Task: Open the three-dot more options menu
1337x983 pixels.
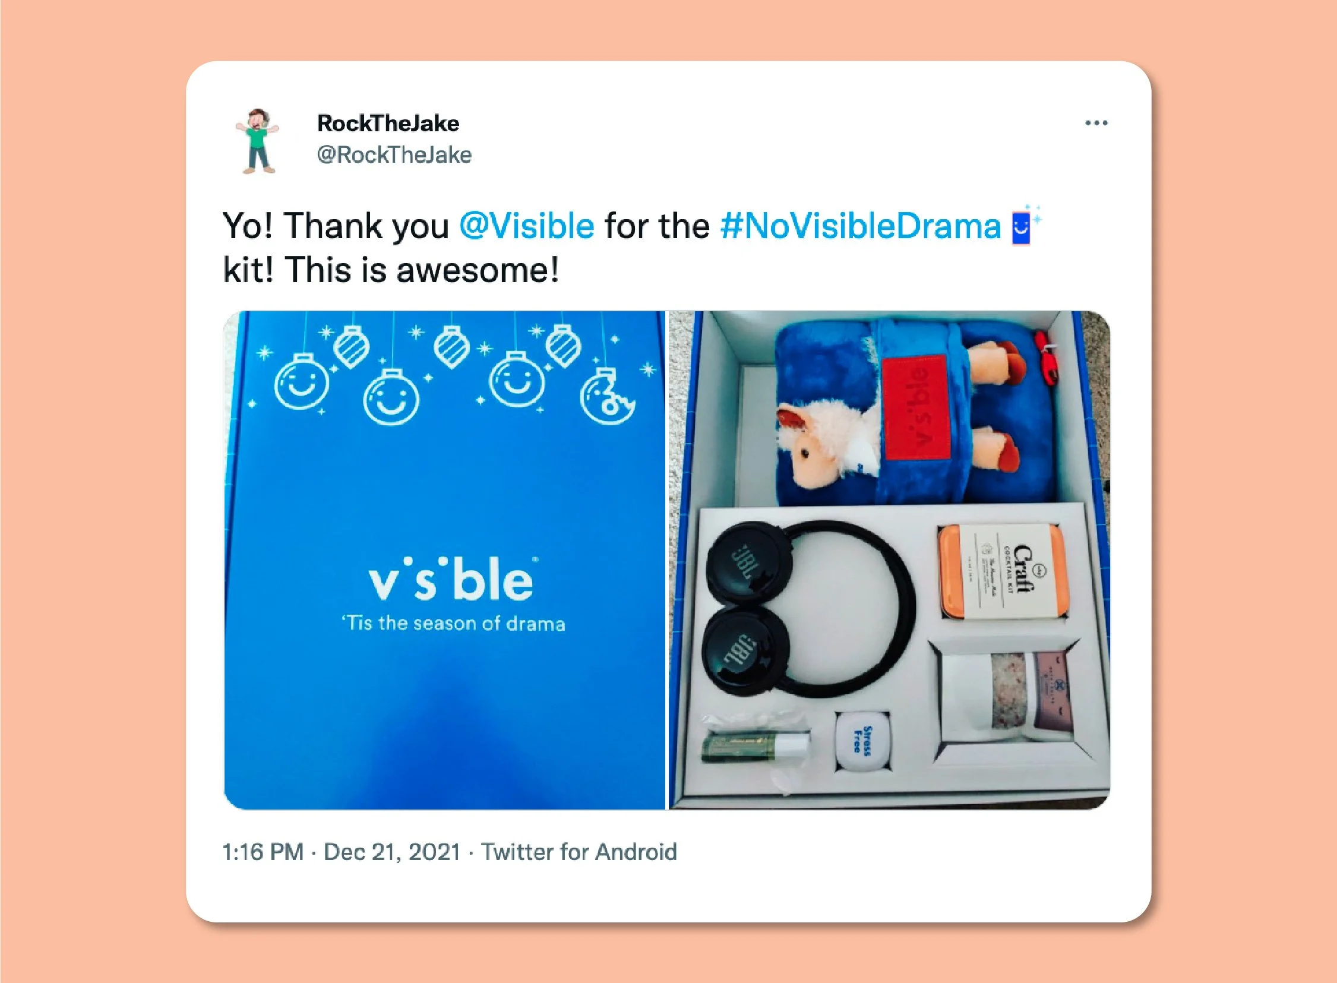Action: click(x=1096, y=123)
